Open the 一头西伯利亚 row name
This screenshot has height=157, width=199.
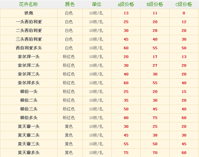point(29,22)
